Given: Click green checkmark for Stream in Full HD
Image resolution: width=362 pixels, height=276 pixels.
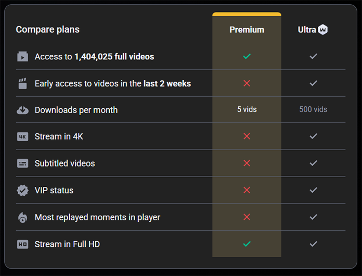Looking at the screenshot, I should pyautogui.click(x=247, y=244).
